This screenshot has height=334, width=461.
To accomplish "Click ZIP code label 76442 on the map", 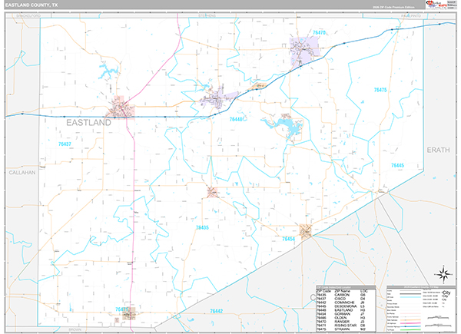I will 216,311.
